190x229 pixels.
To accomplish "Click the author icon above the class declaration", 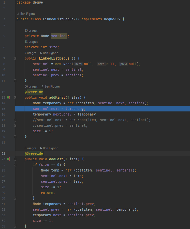I will click(18, 14).
